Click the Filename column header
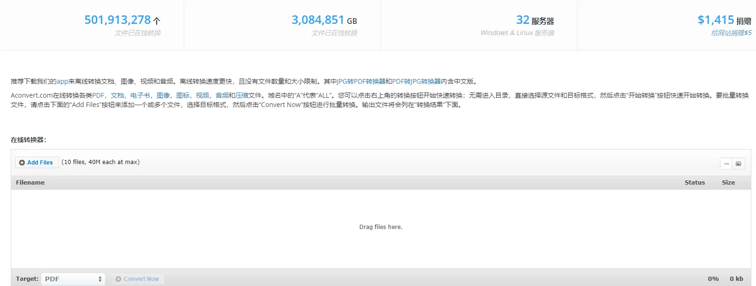 pos(30,183)
